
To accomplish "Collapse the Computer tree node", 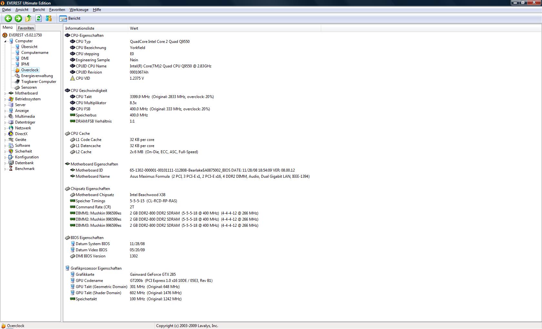I will [x=5, y=41].
